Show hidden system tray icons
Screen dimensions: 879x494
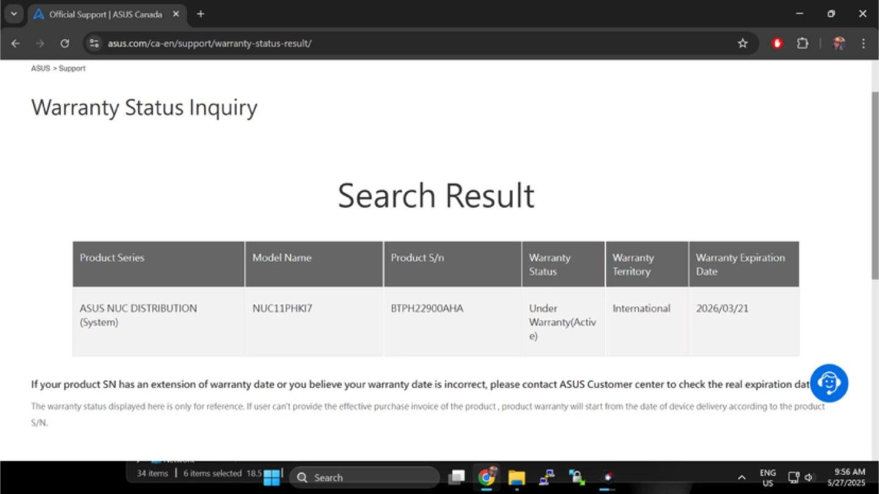click(742, 478)
